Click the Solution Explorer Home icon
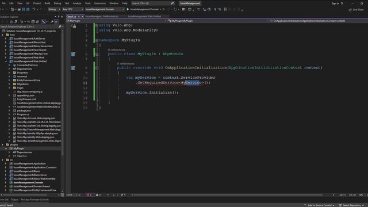The image size is (368, 207). point(11,22)
